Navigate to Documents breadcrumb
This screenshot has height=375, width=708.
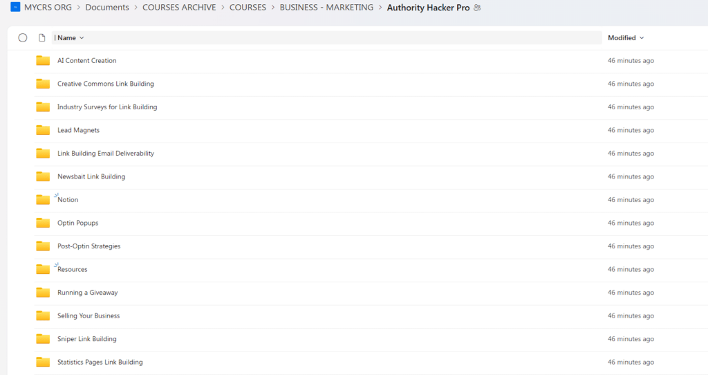(x=107, y=8)
